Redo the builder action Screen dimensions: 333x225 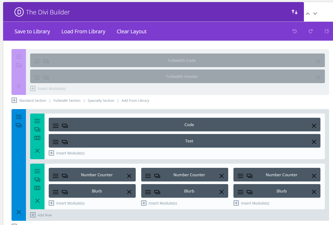311,31
